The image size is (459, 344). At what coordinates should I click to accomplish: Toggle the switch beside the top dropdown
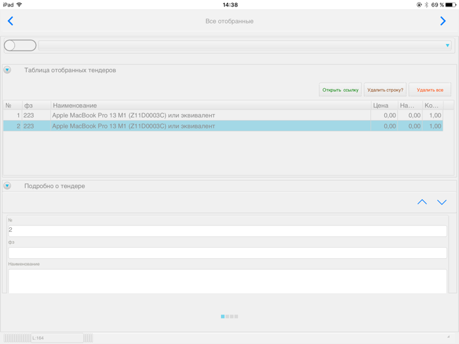(x=20, y=45)
